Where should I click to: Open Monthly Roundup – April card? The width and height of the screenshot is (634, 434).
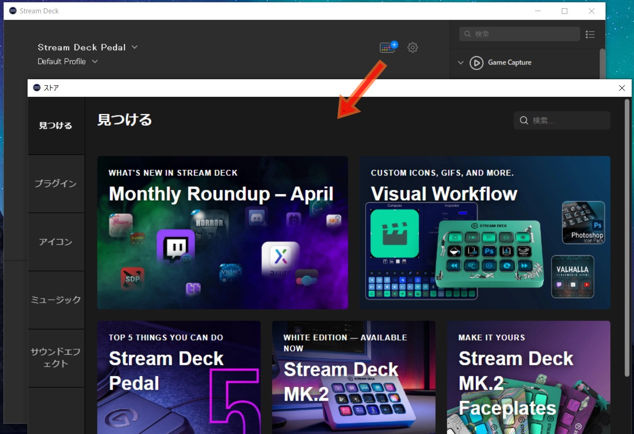click(x=223, y=233)
